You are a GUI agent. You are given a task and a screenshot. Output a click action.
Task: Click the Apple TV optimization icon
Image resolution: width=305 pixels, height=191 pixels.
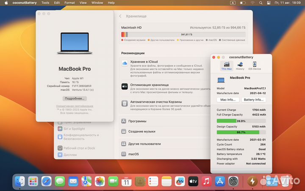[125, 86]
